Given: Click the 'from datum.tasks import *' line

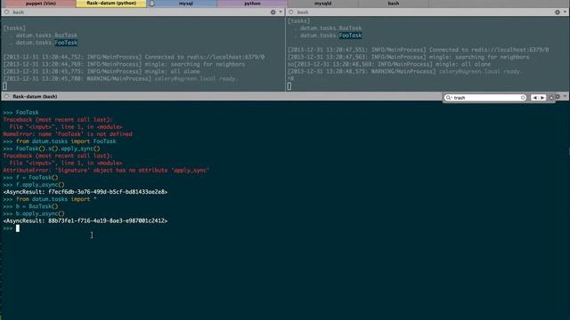Looking at the screenshot, I should (50, 199).
